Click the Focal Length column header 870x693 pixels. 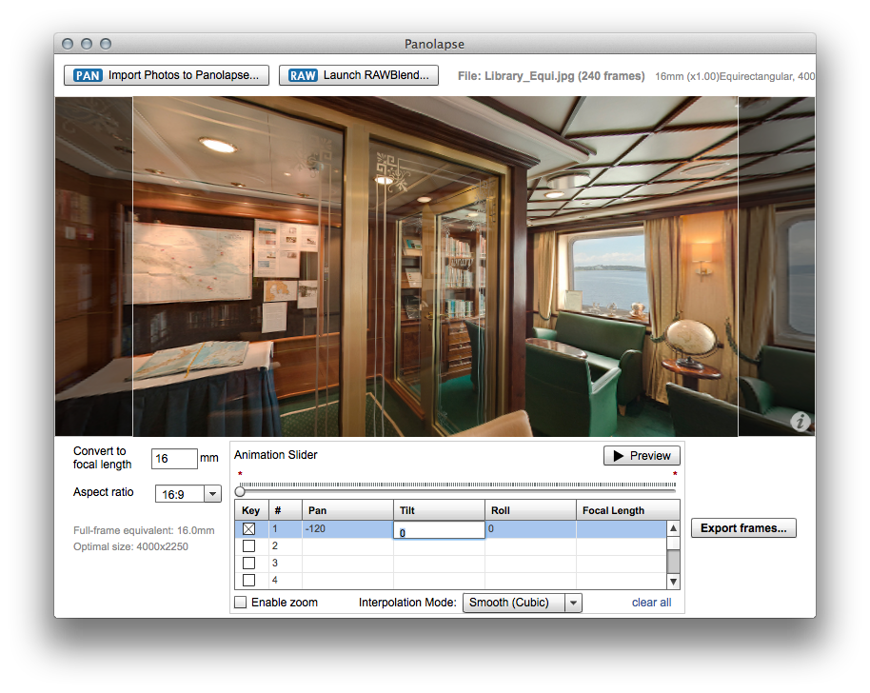628,510
